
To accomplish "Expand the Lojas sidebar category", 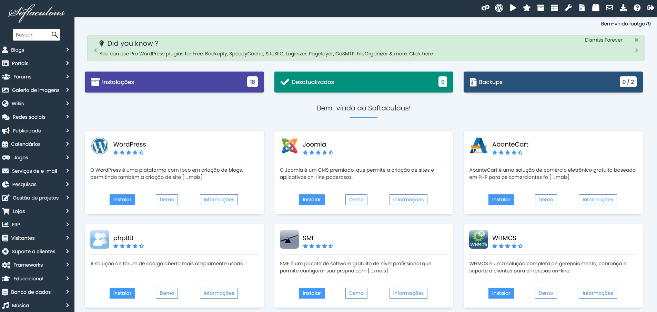I will pos(36,211).
